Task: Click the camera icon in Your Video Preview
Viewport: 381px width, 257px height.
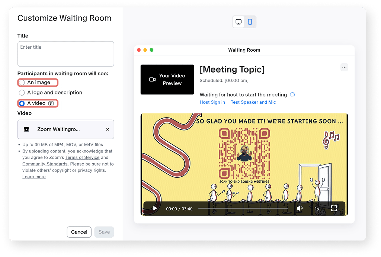Action: click(x=152, y=80)
